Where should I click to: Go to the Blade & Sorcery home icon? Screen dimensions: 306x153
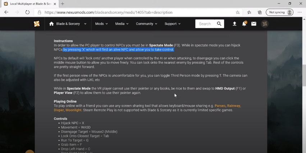coord(51,24)
